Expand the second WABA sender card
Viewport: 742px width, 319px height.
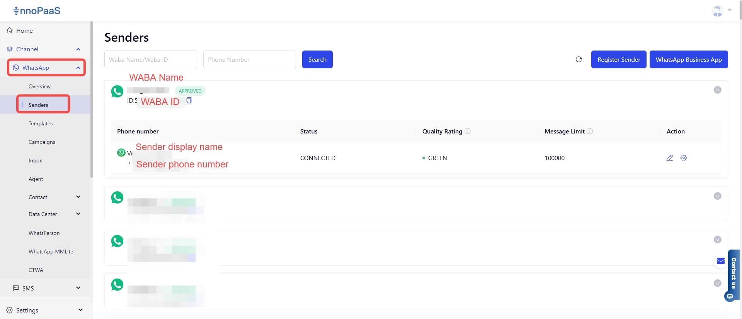717,196
